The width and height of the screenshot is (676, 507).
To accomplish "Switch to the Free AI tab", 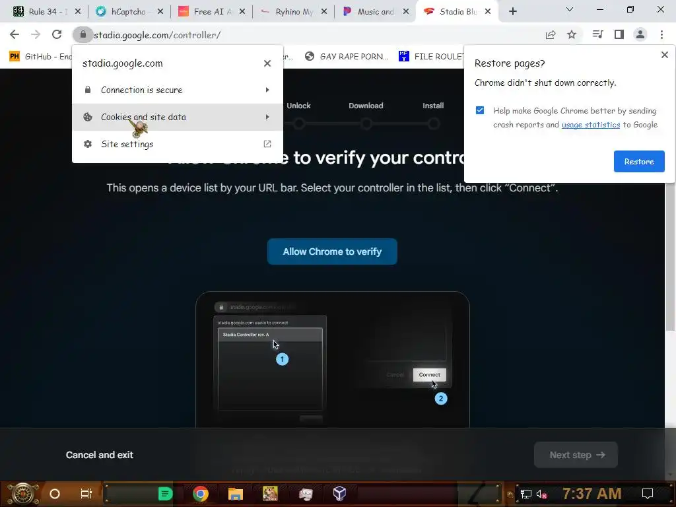I will [x=211, y=12].
